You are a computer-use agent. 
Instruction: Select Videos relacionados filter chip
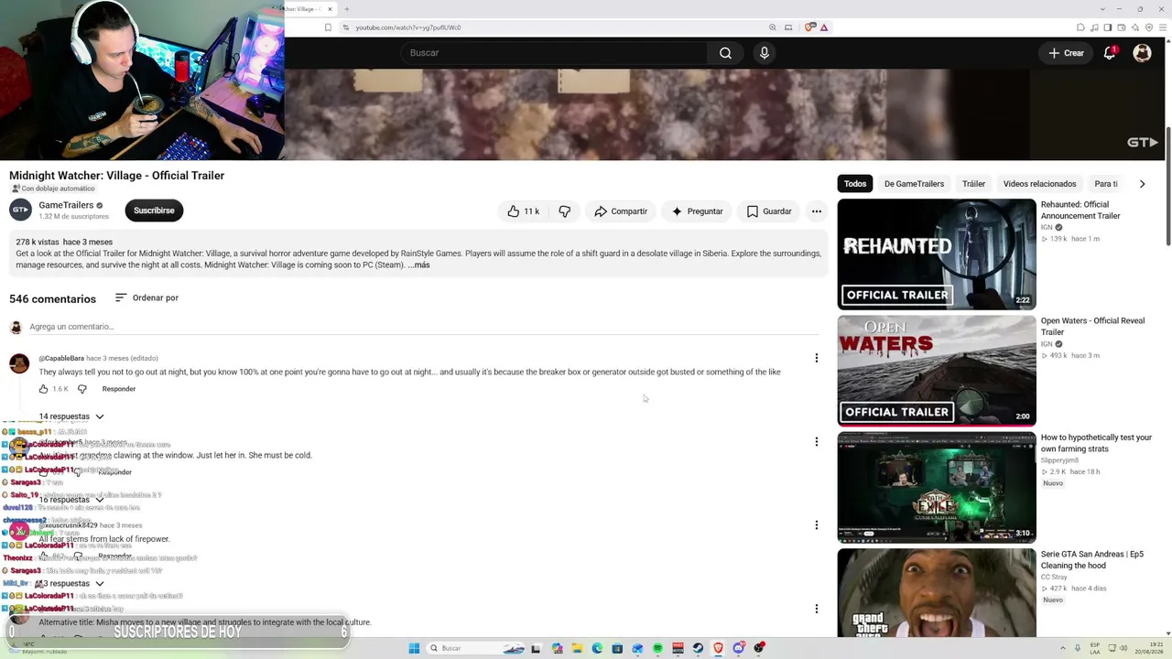tap(1039, 184)
